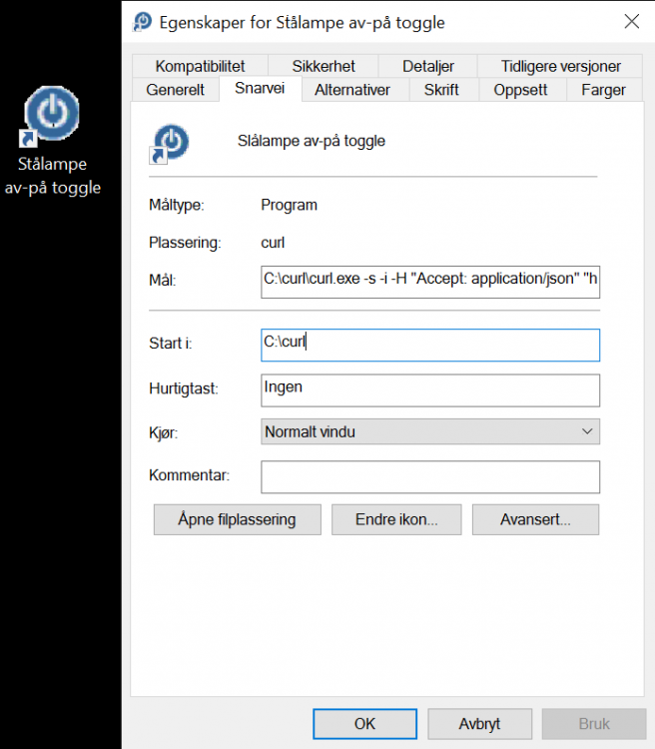This screenshot has width=655, height=749.
Task: Switch to the Generelt tab
Action: tap(175, 90)
